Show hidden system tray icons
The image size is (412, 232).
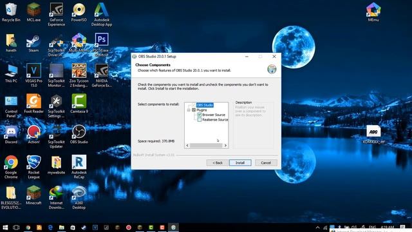click(x=317, y=227)
